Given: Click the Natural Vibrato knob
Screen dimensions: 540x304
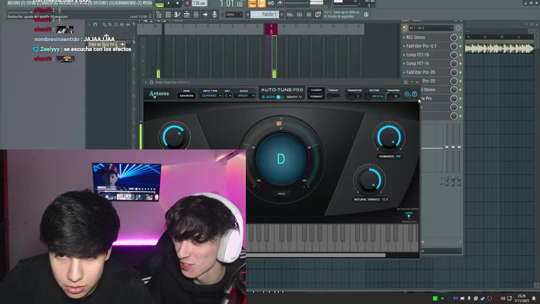Looking at the screenshot, I should (369, 180).
